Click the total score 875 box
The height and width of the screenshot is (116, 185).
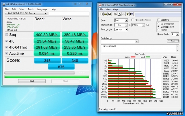point(61,67)
